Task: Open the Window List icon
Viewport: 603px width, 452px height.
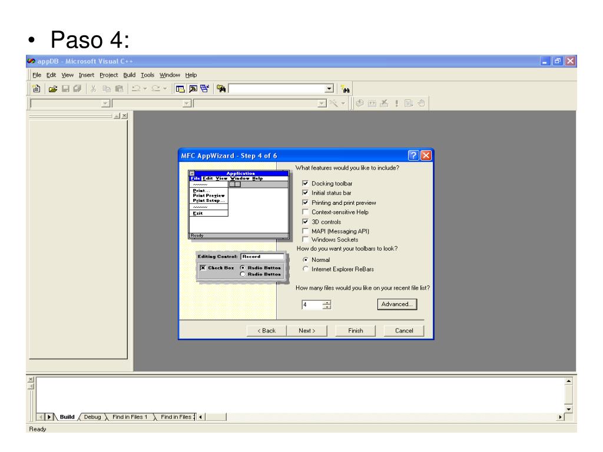Action: [204, 89]
